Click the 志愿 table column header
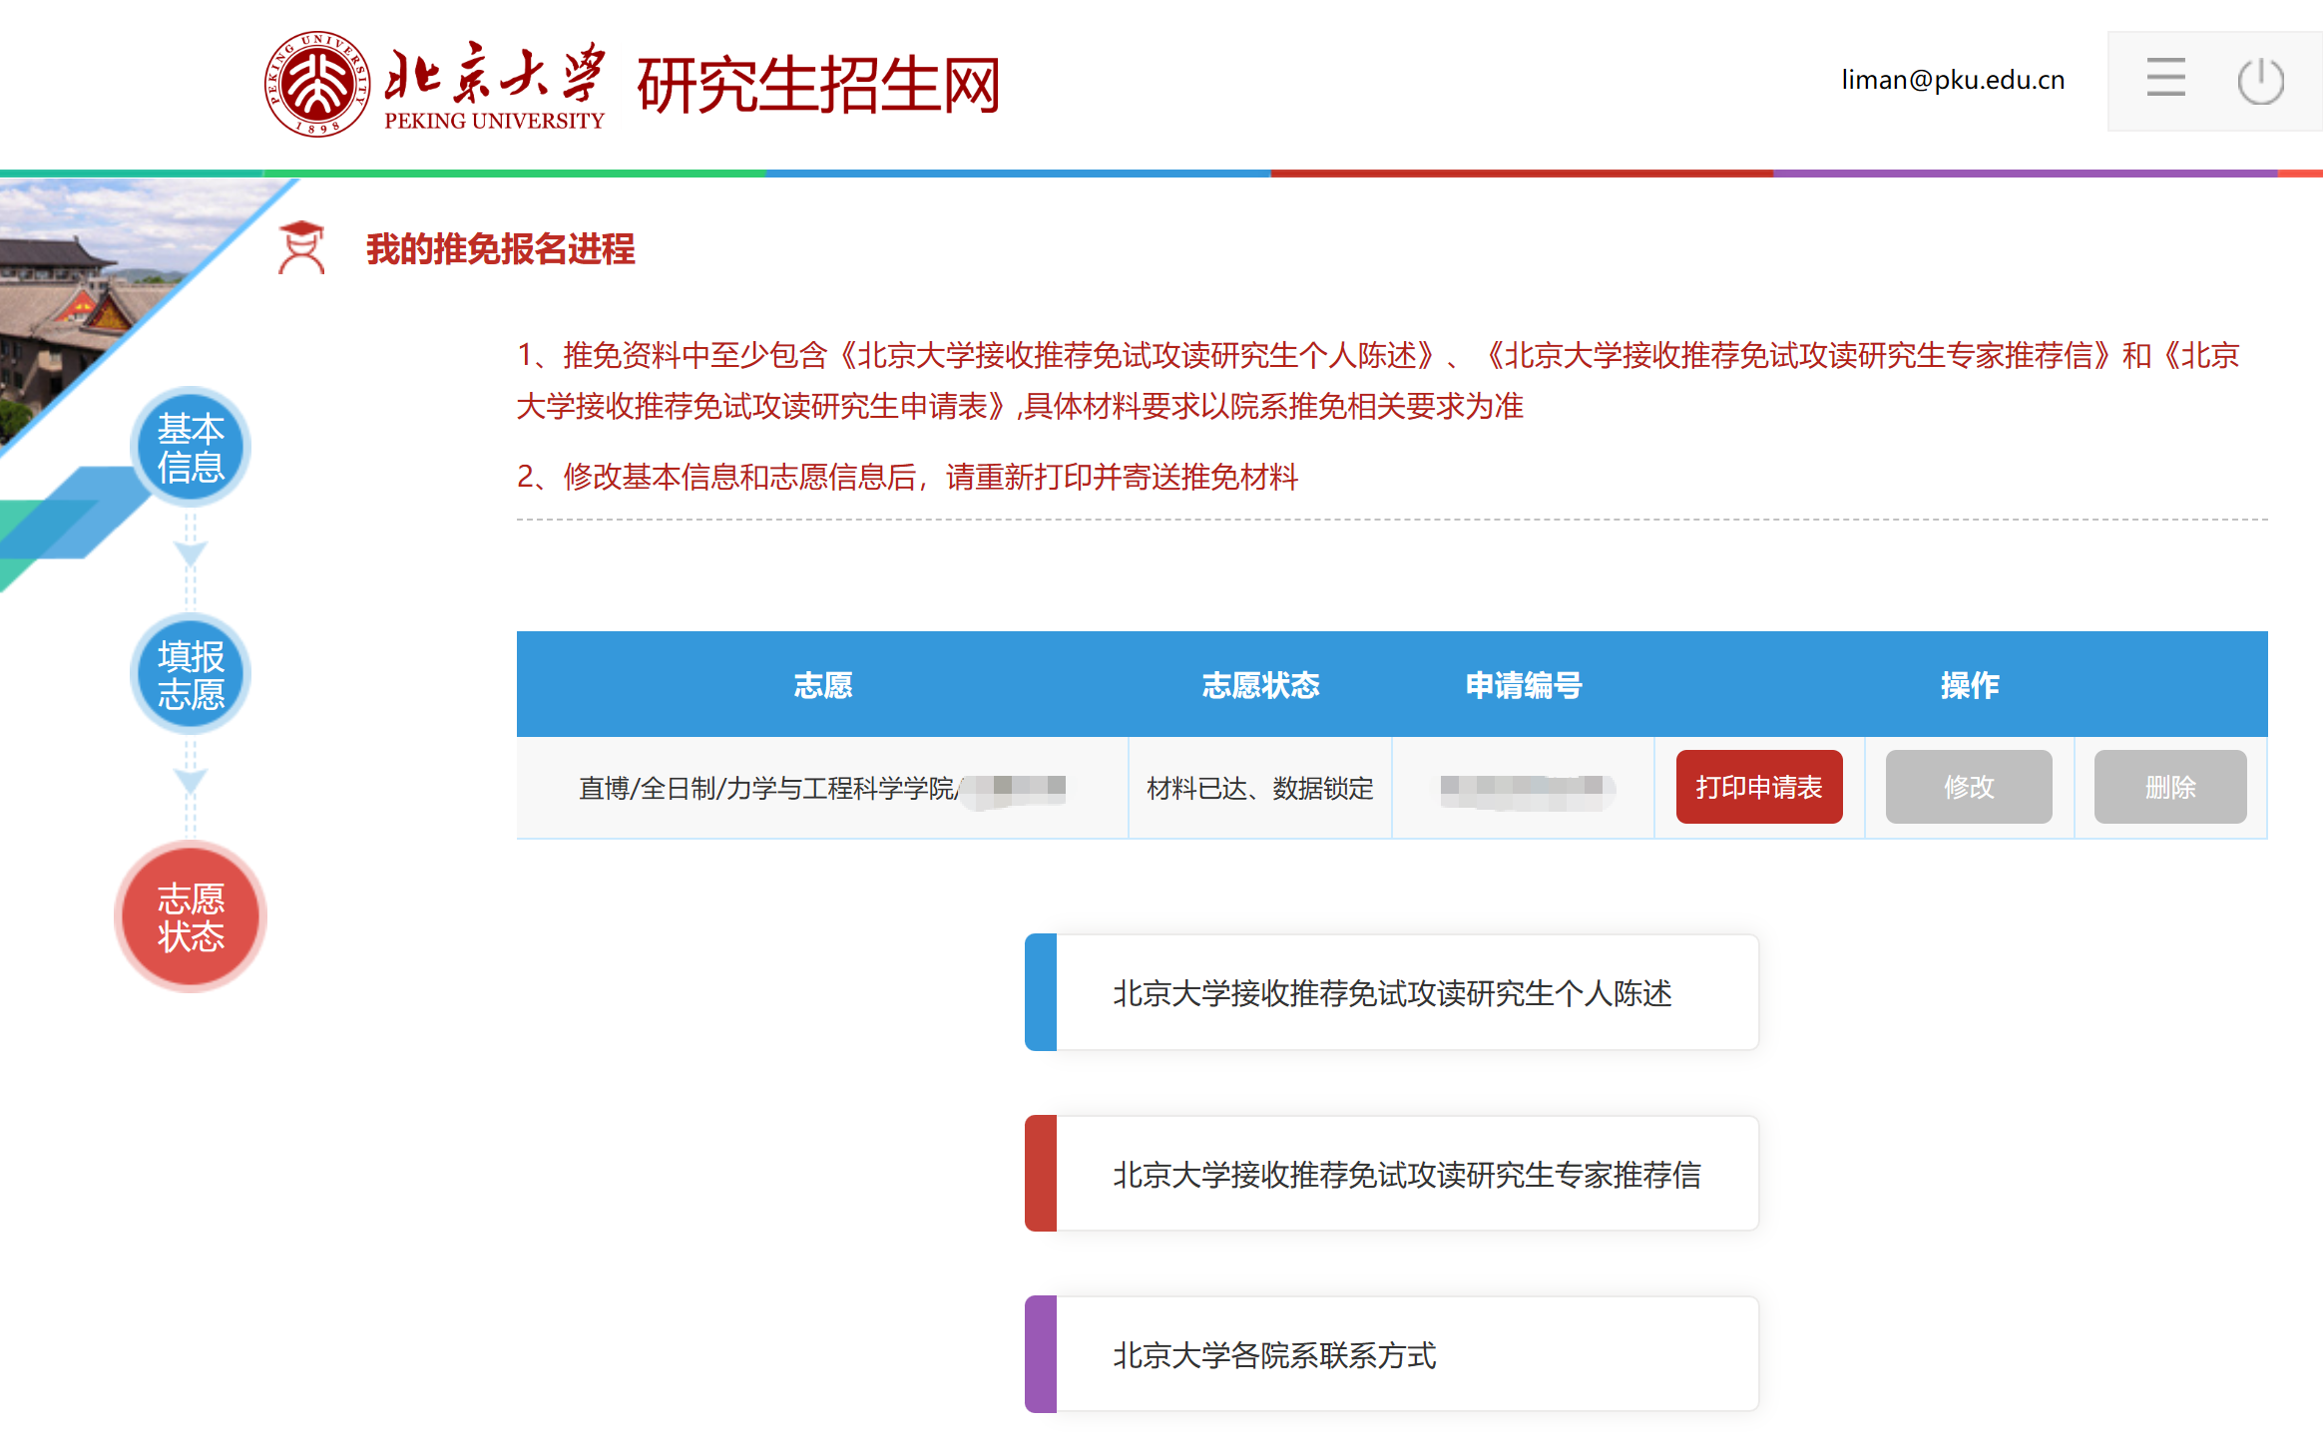2323x1436 pixels. (822, 685)
